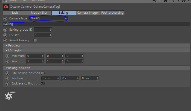Enable Revert baking checkbox
This screenshot has width=191, height=111.
[35, 40]
